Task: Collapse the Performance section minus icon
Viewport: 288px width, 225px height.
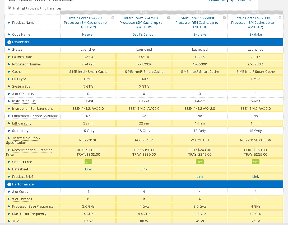Action: point(9,184)
